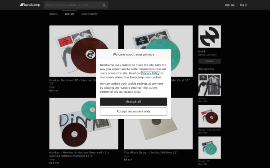
Task: Open The Black Drug - Limited Edition 12" title
Action: point(151,152)
